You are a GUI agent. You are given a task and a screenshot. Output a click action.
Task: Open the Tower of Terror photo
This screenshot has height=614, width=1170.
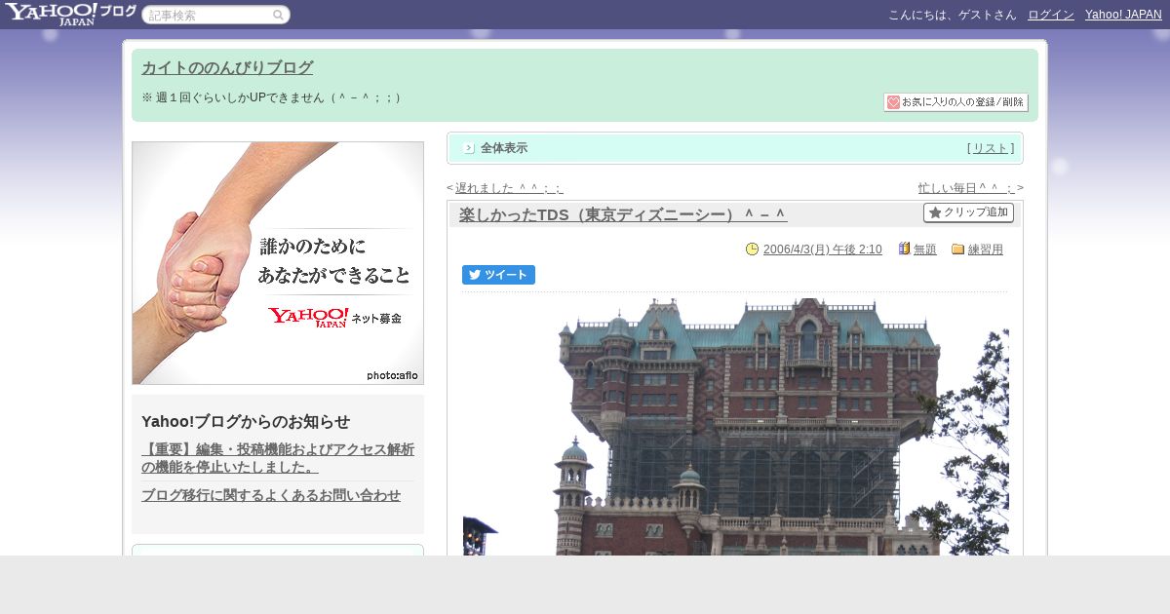[x=736, y=427]
